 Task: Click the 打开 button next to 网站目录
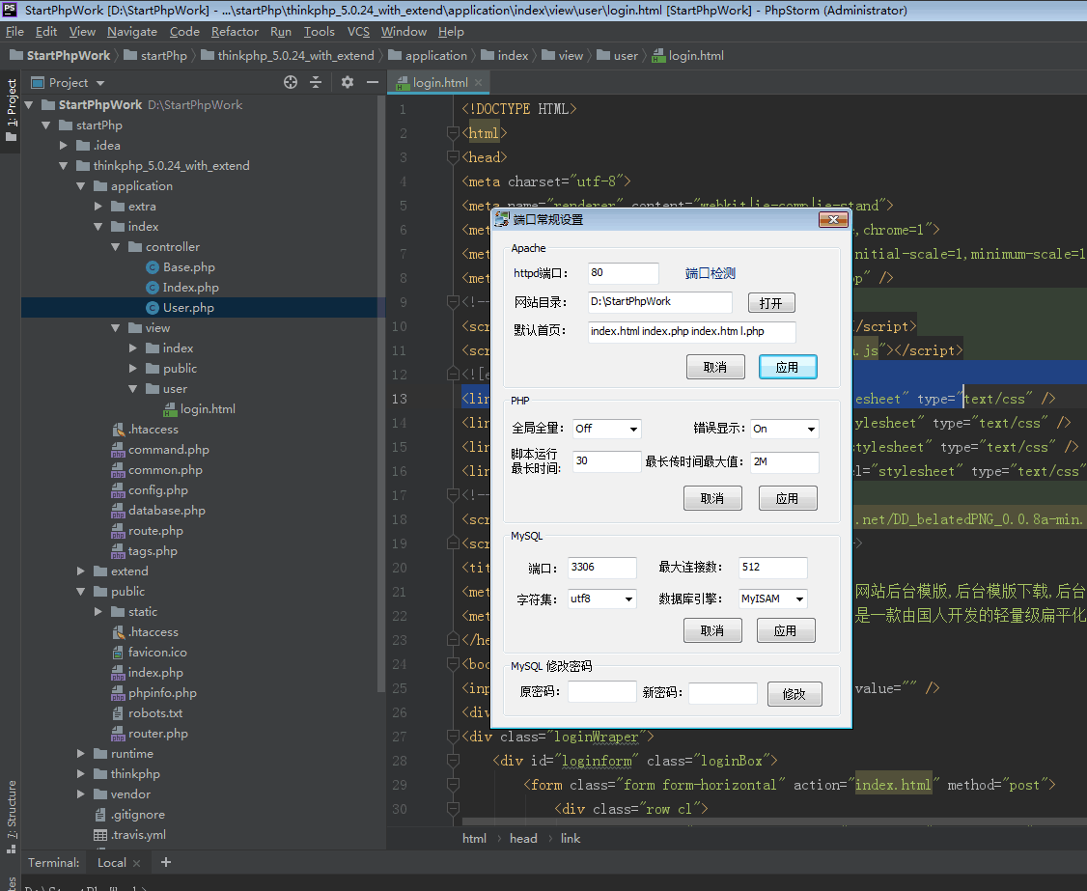point(770,303)
